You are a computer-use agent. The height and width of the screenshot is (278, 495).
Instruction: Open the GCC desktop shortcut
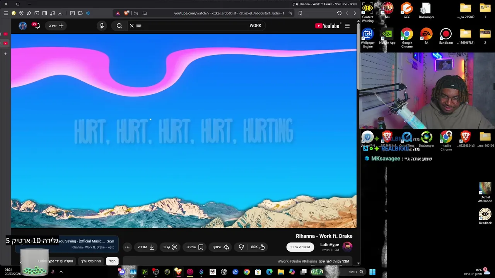click(x=407, y=10)
